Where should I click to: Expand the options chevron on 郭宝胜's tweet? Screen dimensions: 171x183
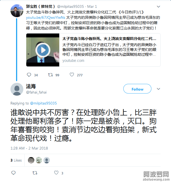[158, 7]
